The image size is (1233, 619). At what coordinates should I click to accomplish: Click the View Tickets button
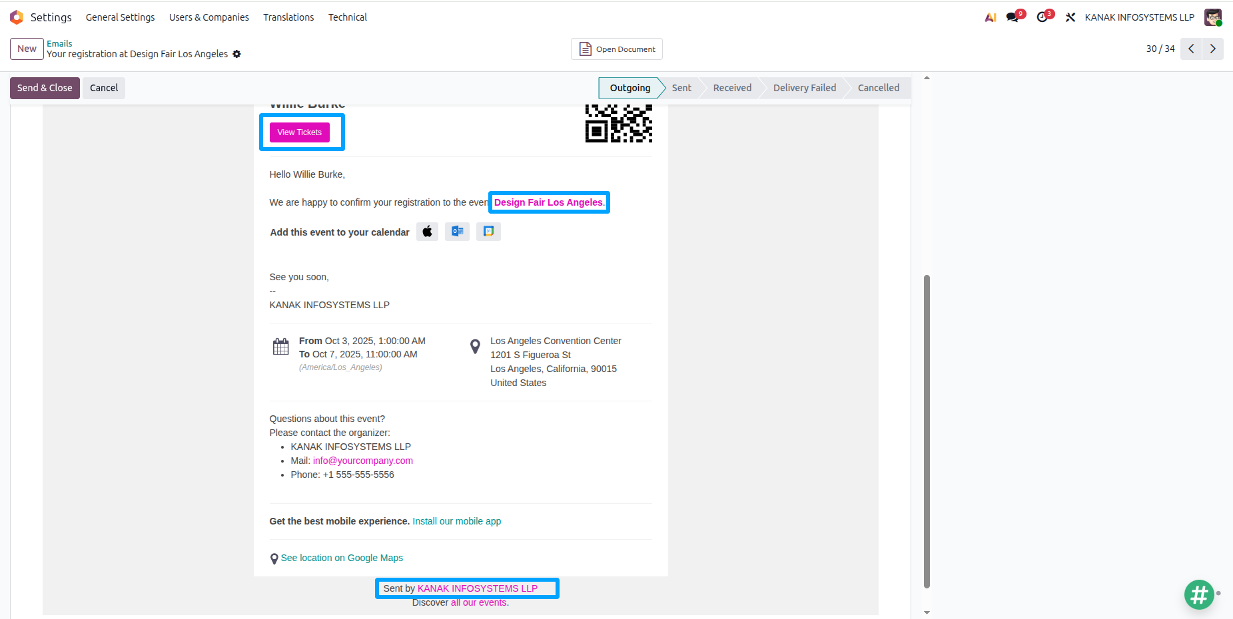point(300,132)
